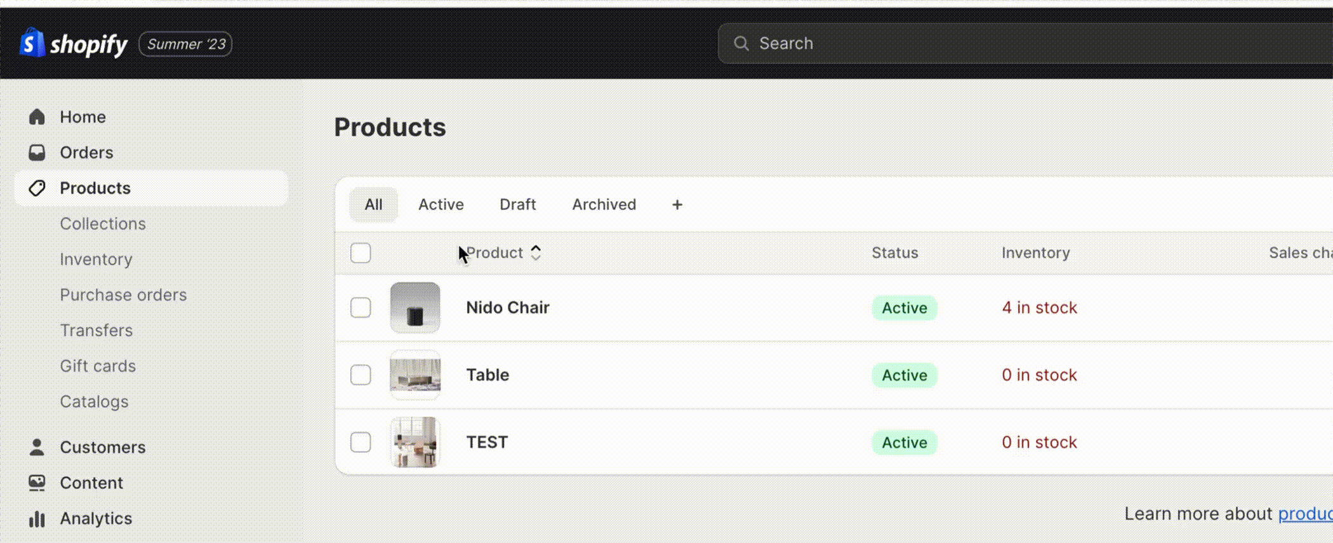The height and width of the screenshot is (543, 1333).
Task: Click the search magnifier icon
Action: click(741, 43)
